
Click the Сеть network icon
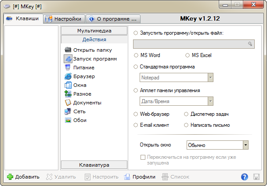click(68, 111)
